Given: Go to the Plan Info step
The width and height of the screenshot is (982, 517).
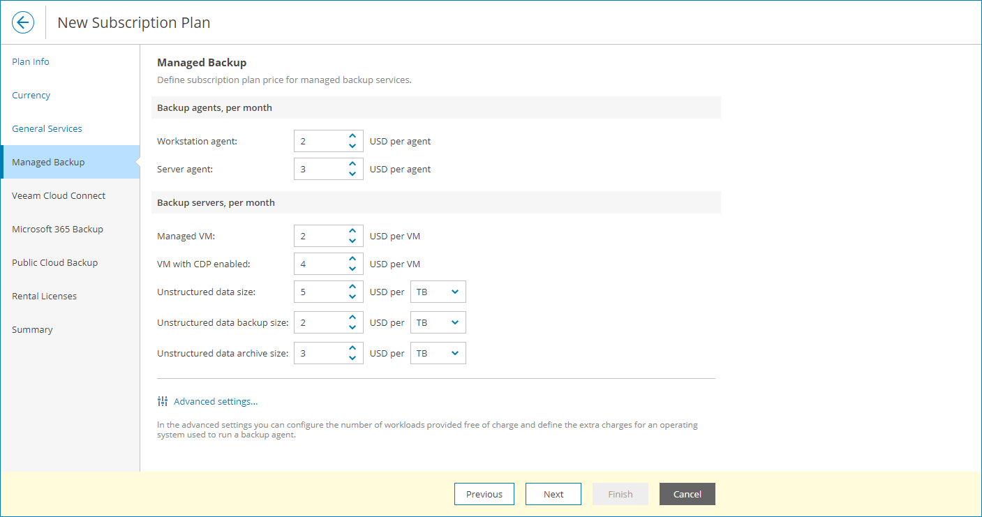Looking at the screenshot, I should tap(31, 61).
